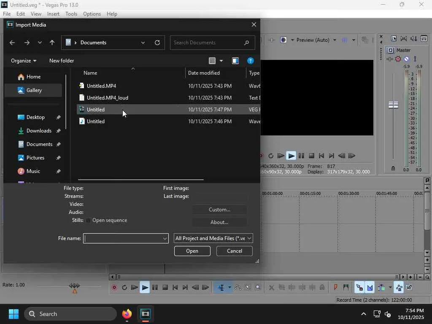Viewport: 432px width, 324px height.
Task: Play from start in the timeline transport
Action: (134, 288)
